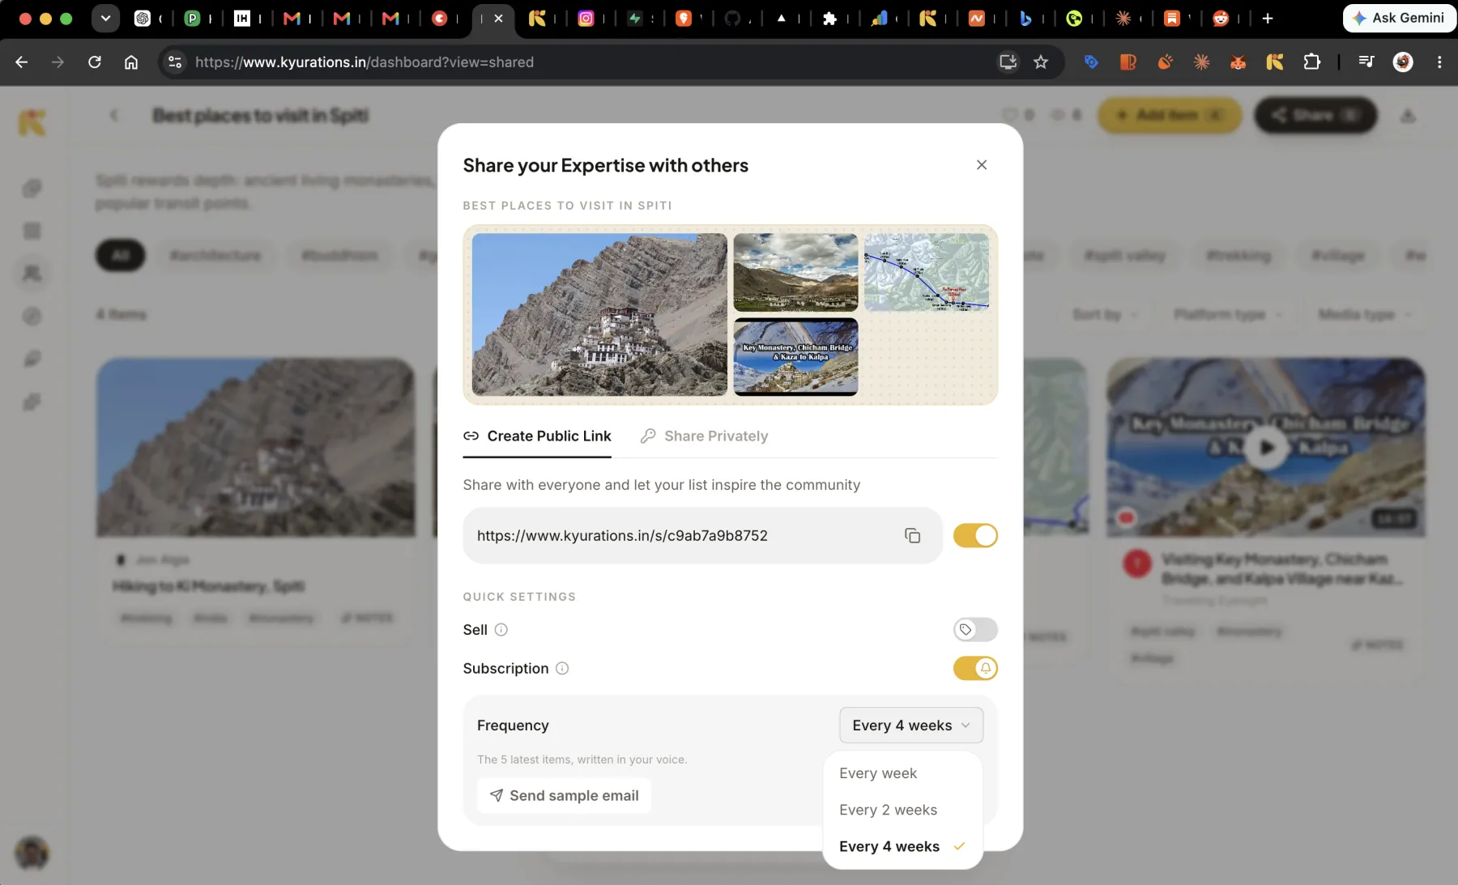
Task: Choose the Every 2 weeks option
Action: (902, 810)
